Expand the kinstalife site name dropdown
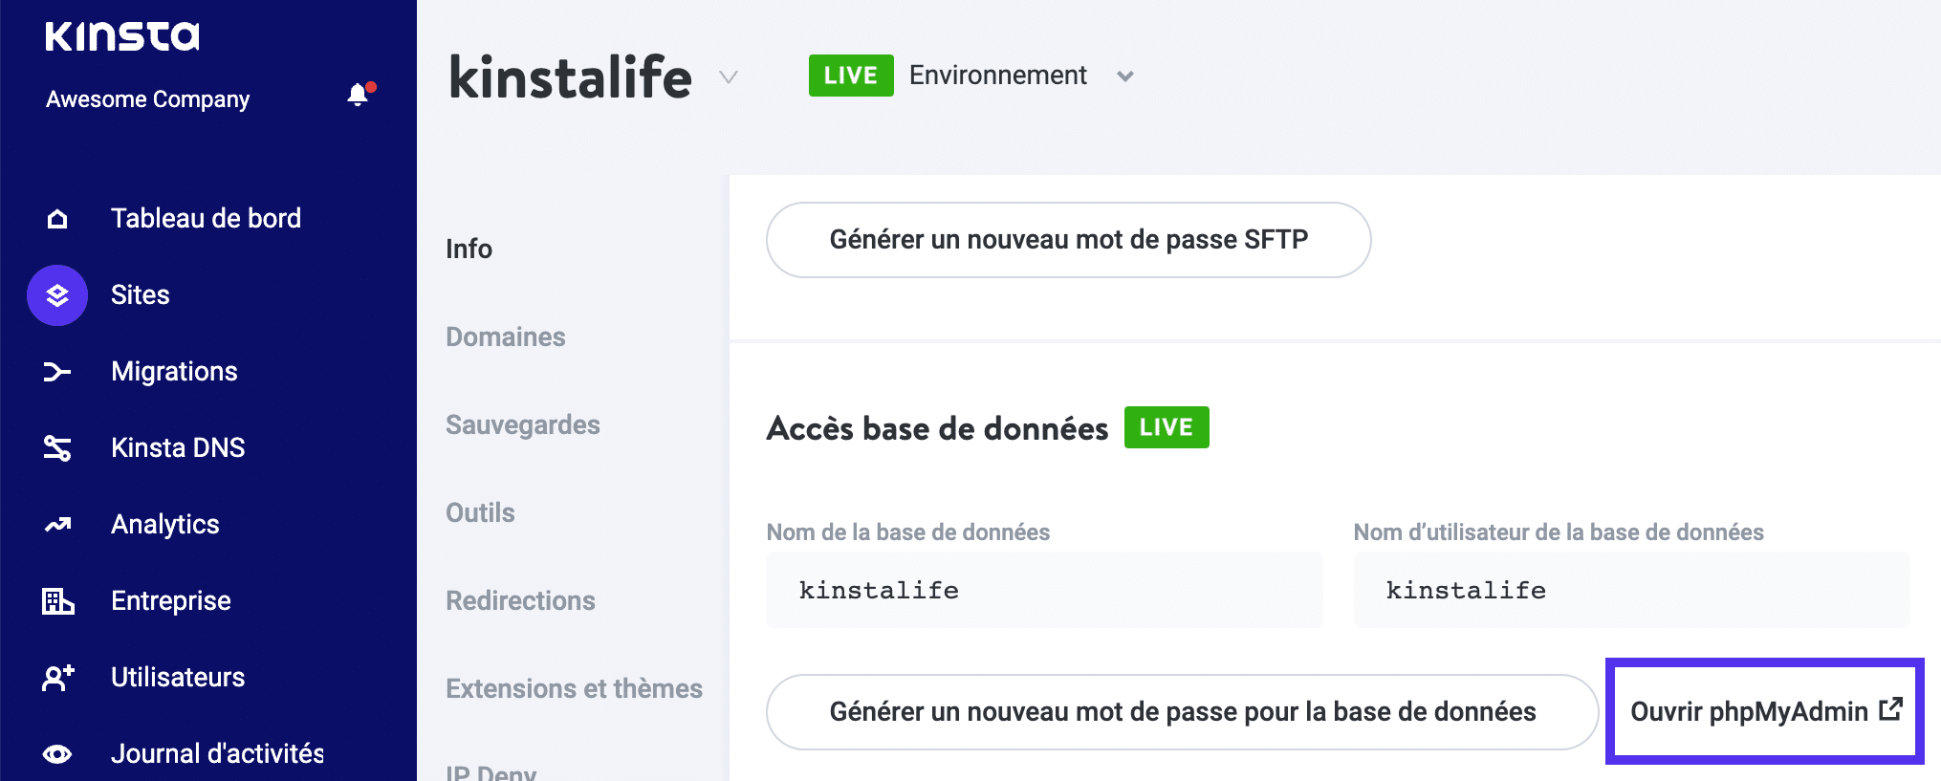Screen dimensions: 1941x781 tap(729, 76)
